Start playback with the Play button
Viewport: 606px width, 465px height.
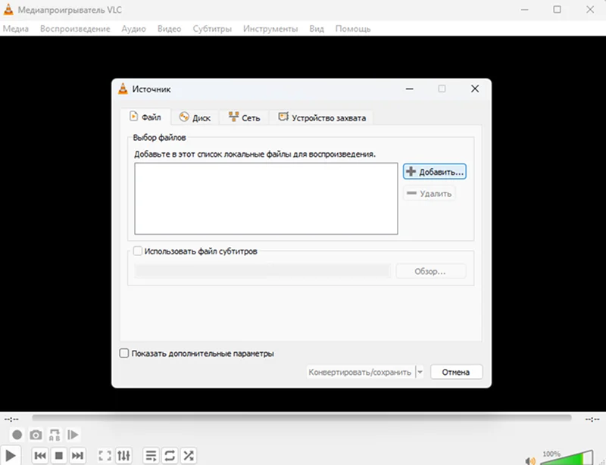point(11,456)
